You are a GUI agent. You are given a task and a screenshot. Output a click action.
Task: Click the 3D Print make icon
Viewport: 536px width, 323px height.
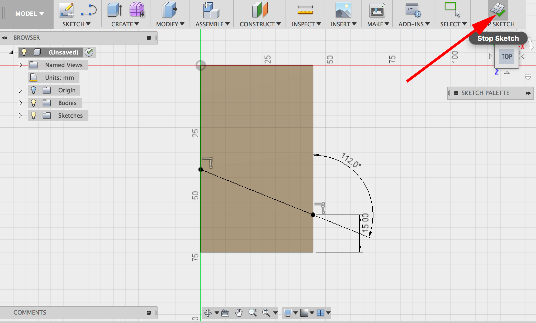coord(377,11)
